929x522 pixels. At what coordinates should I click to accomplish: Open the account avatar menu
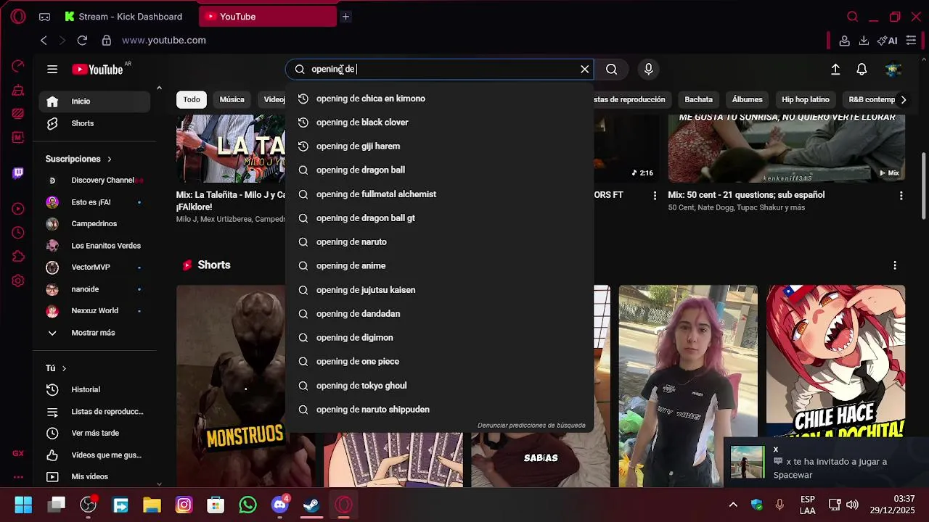pos(893,69)
